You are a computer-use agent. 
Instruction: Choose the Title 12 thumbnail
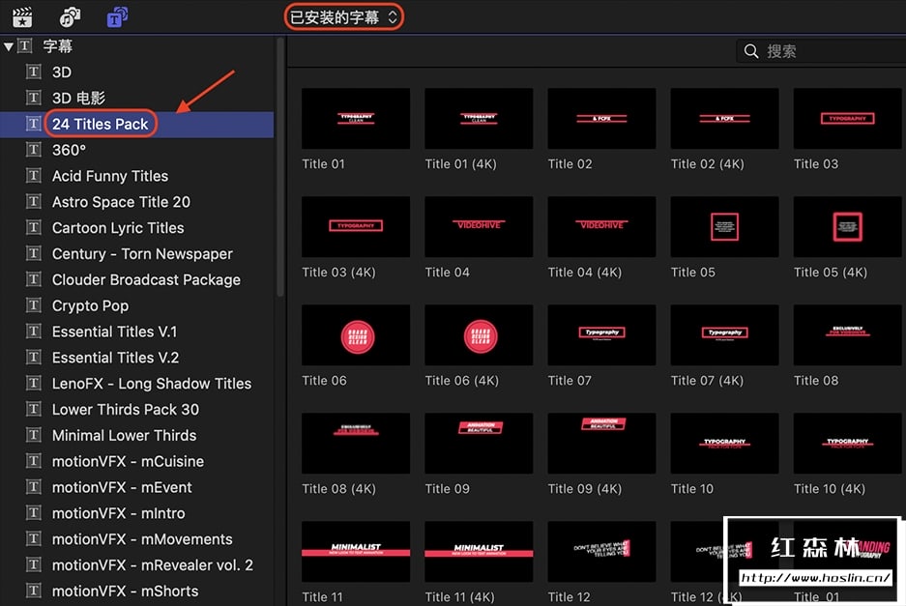pyautogui.click(x=601, y=552)
